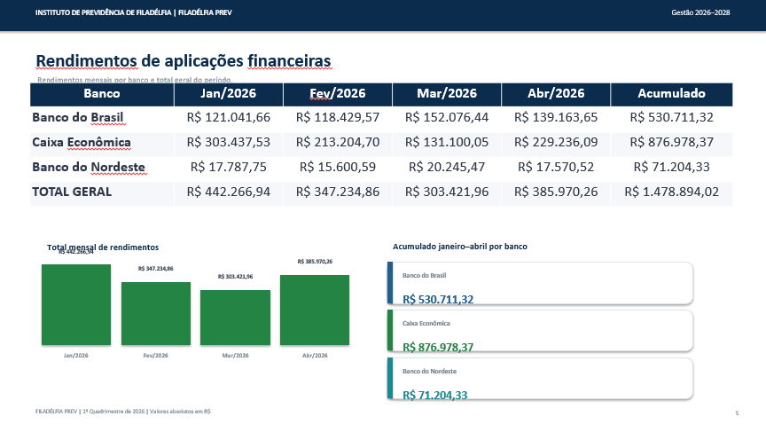Click the R$ 1.478.894,02 total cell
Screen dimensions: 766x432
tap(671, 192)
